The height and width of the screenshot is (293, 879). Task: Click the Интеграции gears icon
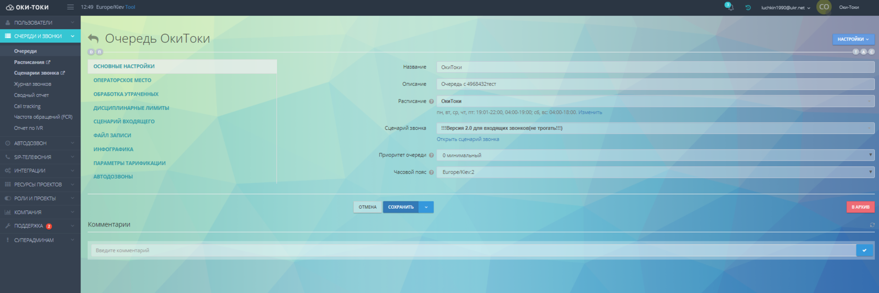(x=8, y=171)
